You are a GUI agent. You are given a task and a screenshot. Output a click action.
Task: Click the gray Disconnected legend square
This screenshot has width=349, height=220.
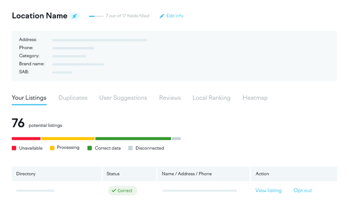[130, 148]
